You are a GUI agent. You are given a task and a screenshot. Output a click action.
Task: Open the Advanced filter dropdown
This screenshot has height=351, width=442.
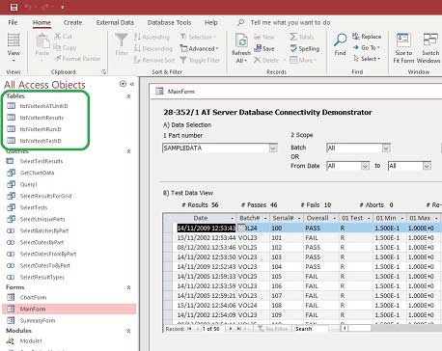click(x=199, y=48)
